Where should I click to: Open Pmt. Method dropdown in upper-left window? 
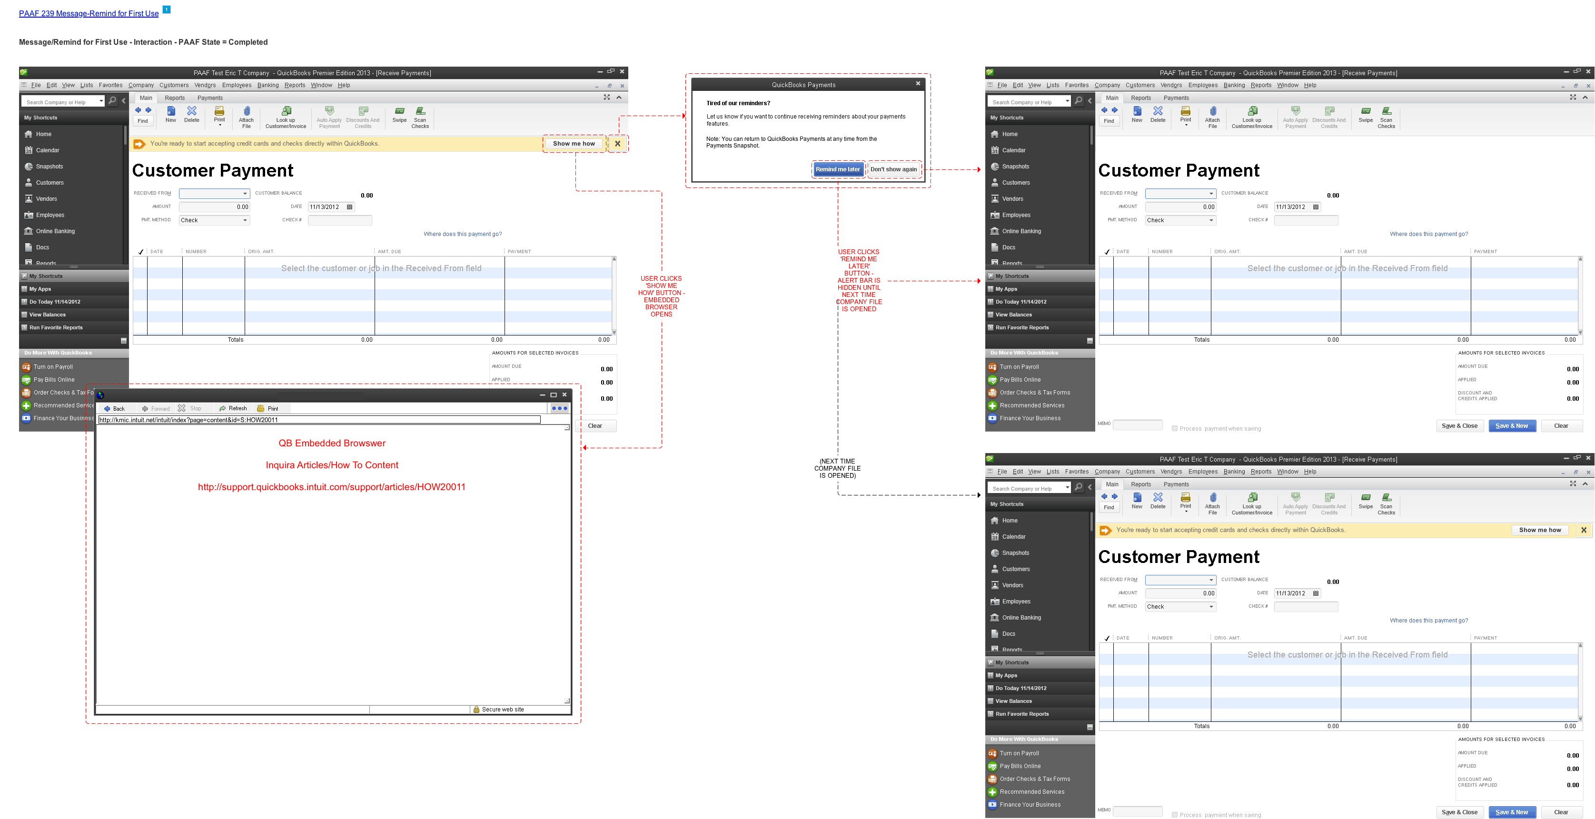tap(245, 220)
